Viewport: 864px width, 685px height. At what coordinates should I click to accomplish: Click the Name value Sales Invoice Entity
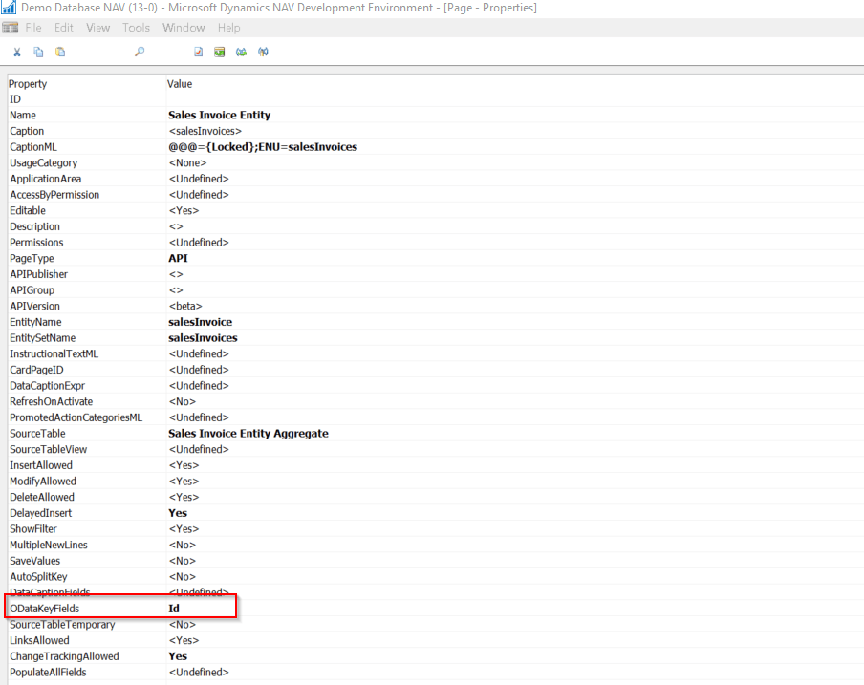pyautogui.click(x=219, y=115)
